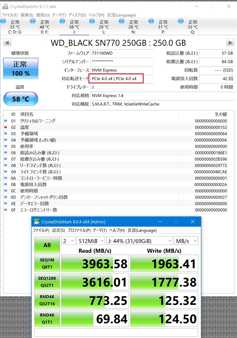Click 電源投入回数 value 42 回
The image size is (237, 338).
(x=217, y=79)
